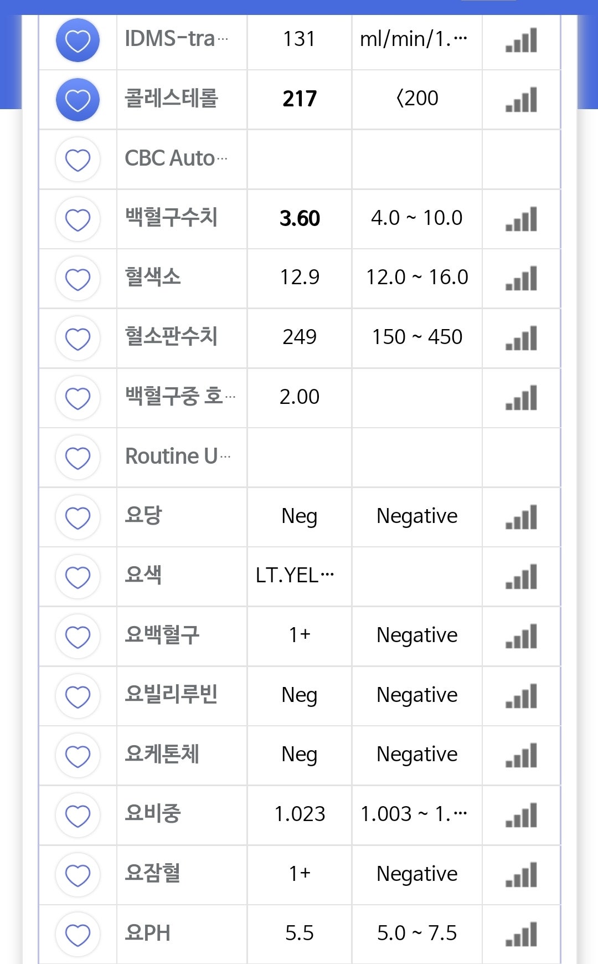Toggle heart for 요잠혈 row
Viewport: 598px width, 964px height.
[78, 875]
